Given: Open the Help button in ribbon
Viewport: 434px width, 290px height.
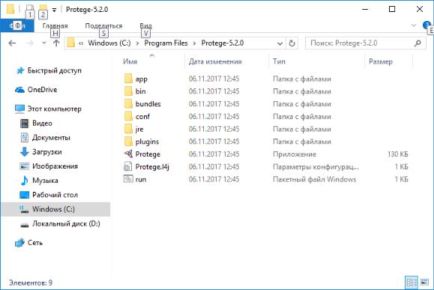Looking at the screenshot, I should 427,25.
